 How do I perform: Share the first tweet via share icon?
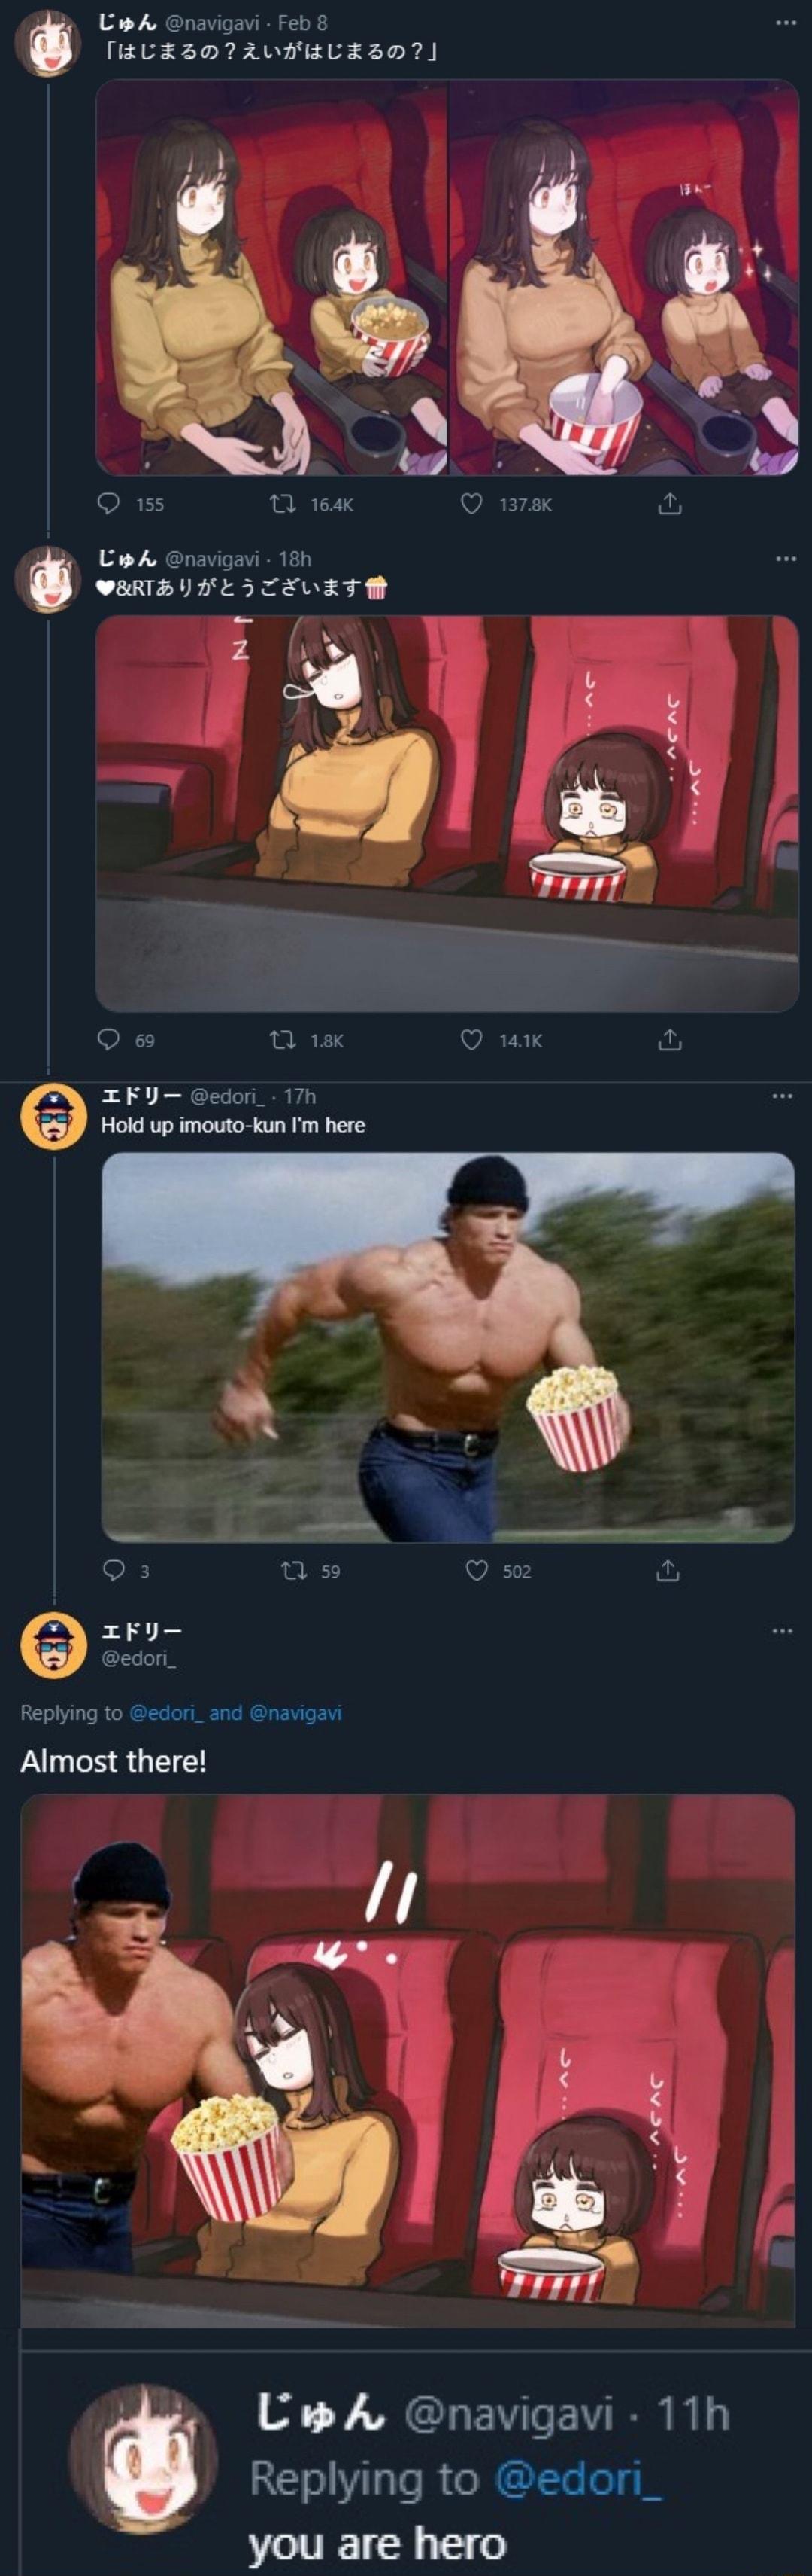670,504
